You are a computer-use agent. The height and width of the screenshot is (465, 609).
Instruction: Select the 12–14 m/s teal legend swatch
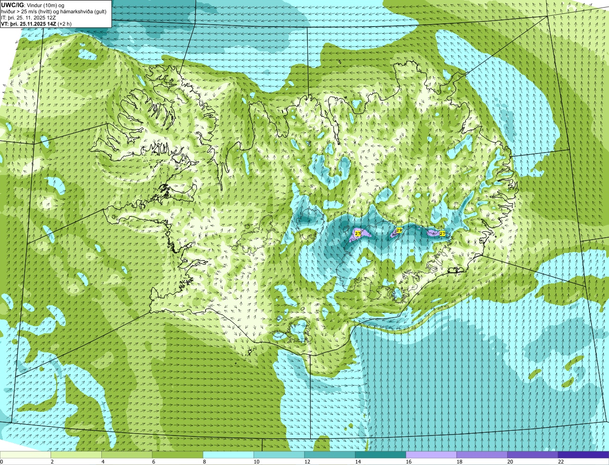click(330, 455)
